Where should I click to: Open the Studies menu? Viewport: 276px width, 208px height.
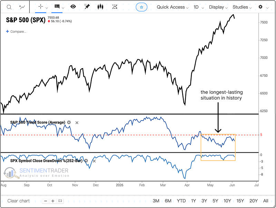[x=242, y=7]
